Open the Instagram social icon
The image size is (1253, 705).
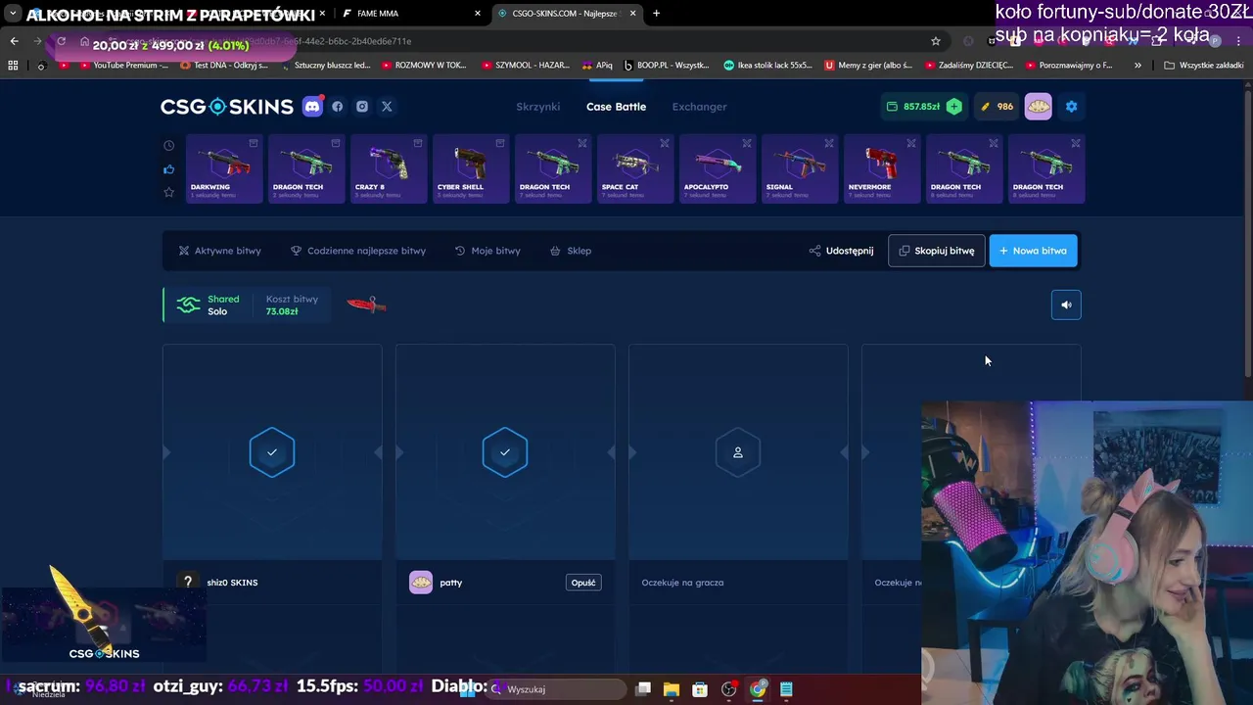(x=362, y=107)
